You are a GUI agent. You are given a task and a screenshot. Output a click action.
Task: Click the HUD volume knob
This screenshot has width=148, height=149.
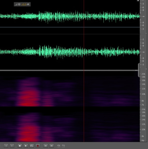pyautogui.click(x=19, y=4)
